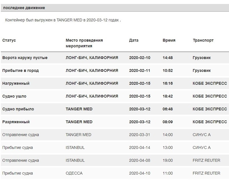Click 'КОБЕ ЭКСПРЕСС' in the 08:09 row
This screenshot has height=180, width=229.
(210, 122)
